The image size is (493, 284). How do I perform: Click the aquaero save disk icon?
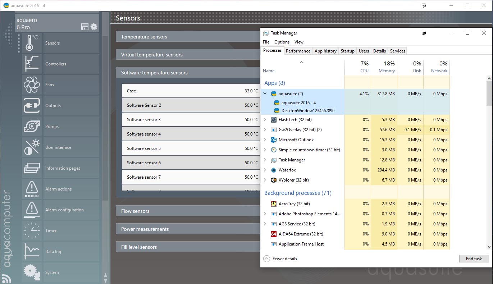(x=85, y=27)
